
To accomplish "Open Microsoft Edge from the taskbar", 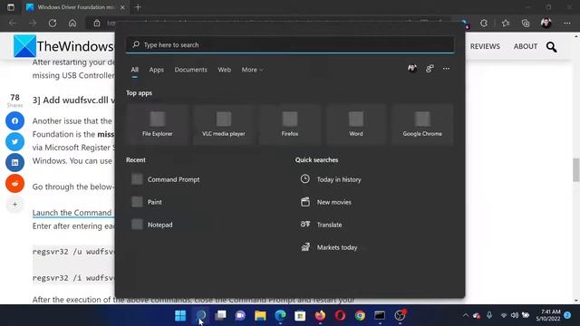I will coord(280,315).
